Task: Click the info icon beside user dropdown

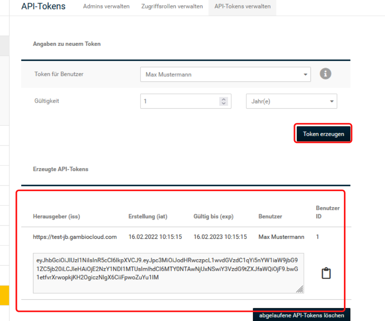Action: coord(325,74)
